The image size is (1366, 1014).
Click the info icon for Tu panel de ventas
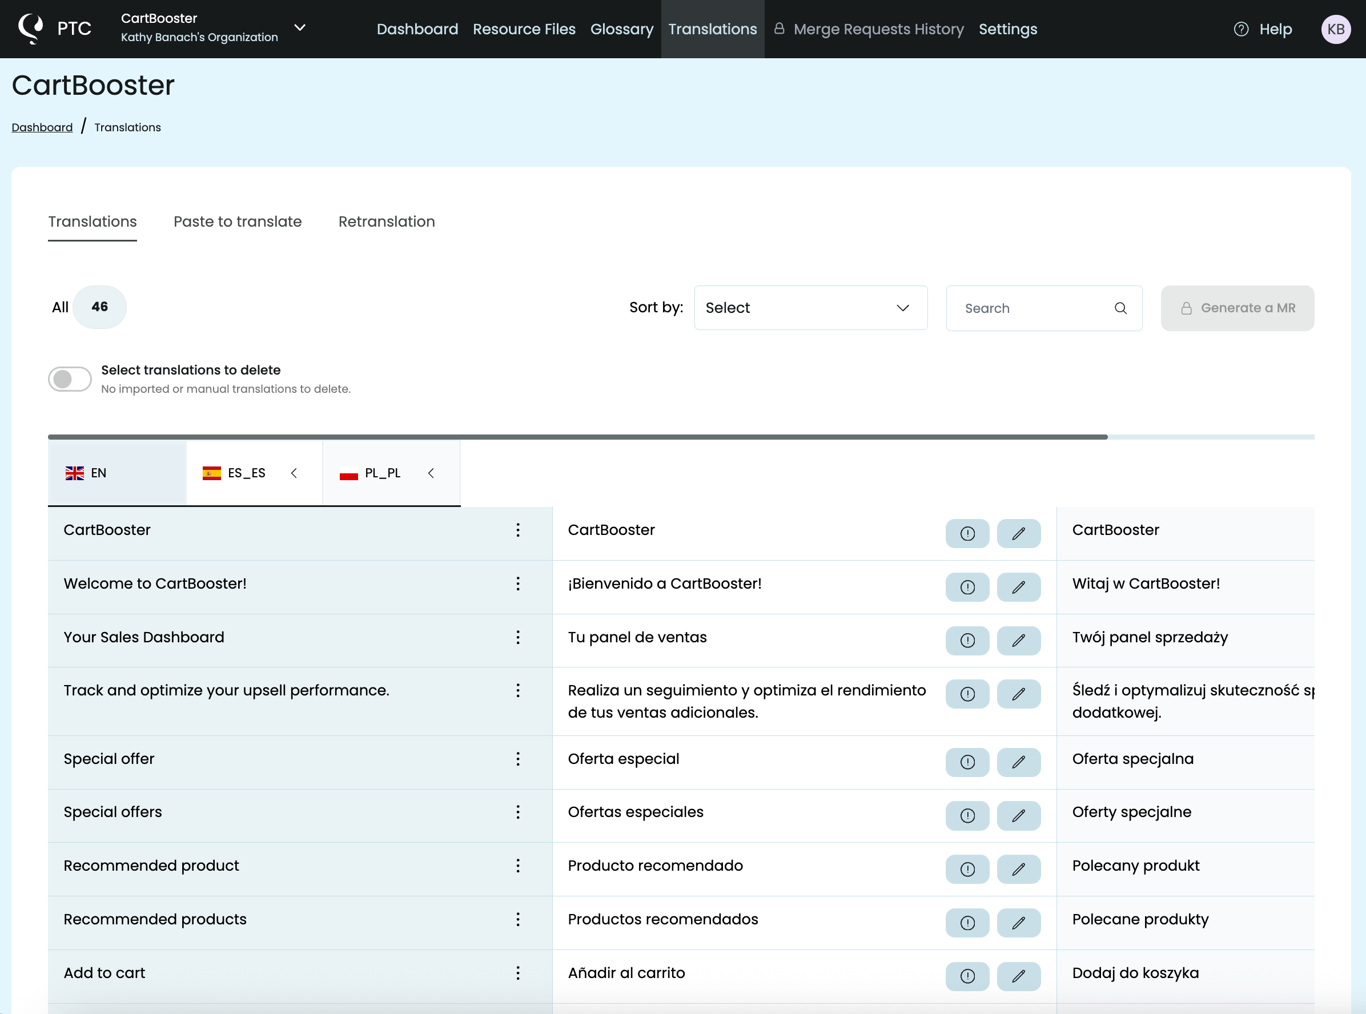[967, 640]
